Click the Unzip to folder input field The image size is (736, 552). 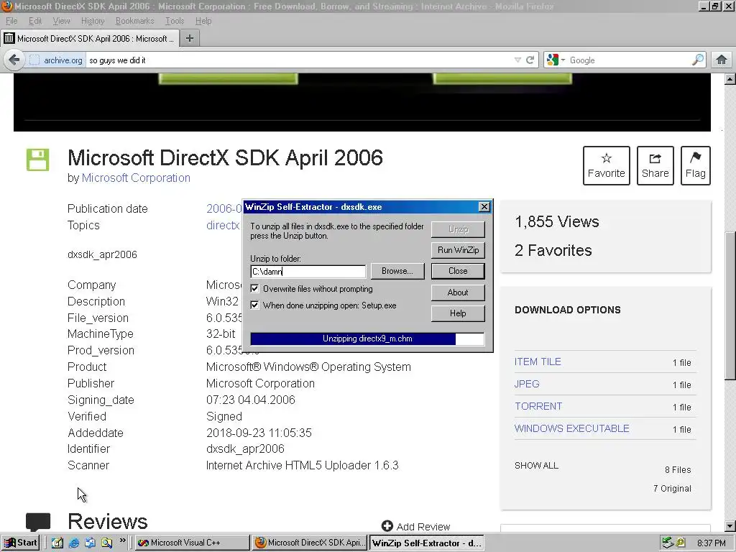tap(308, 271)
